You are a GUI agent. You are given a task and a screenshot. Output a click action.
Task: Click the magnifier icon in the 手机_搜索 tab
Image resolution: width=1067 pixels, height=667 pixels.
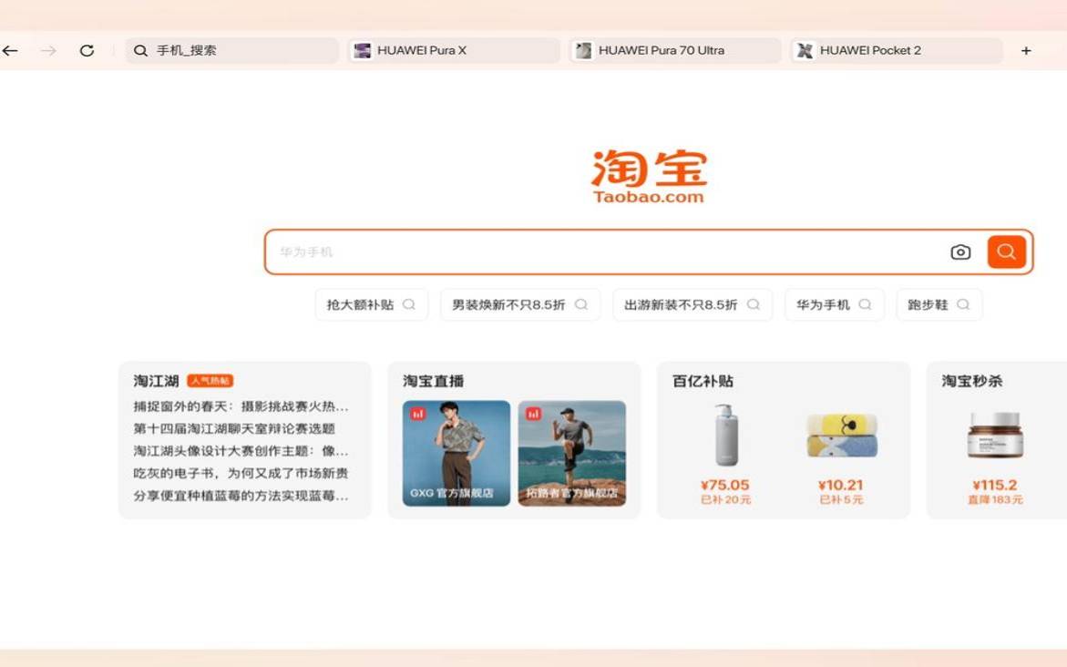click(139, 50)
